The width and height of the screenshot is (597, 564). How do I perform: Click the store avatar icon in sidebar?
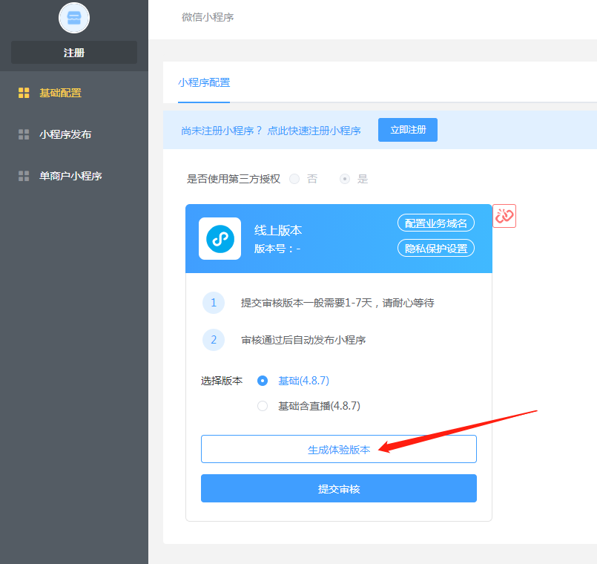coord(74,18)
